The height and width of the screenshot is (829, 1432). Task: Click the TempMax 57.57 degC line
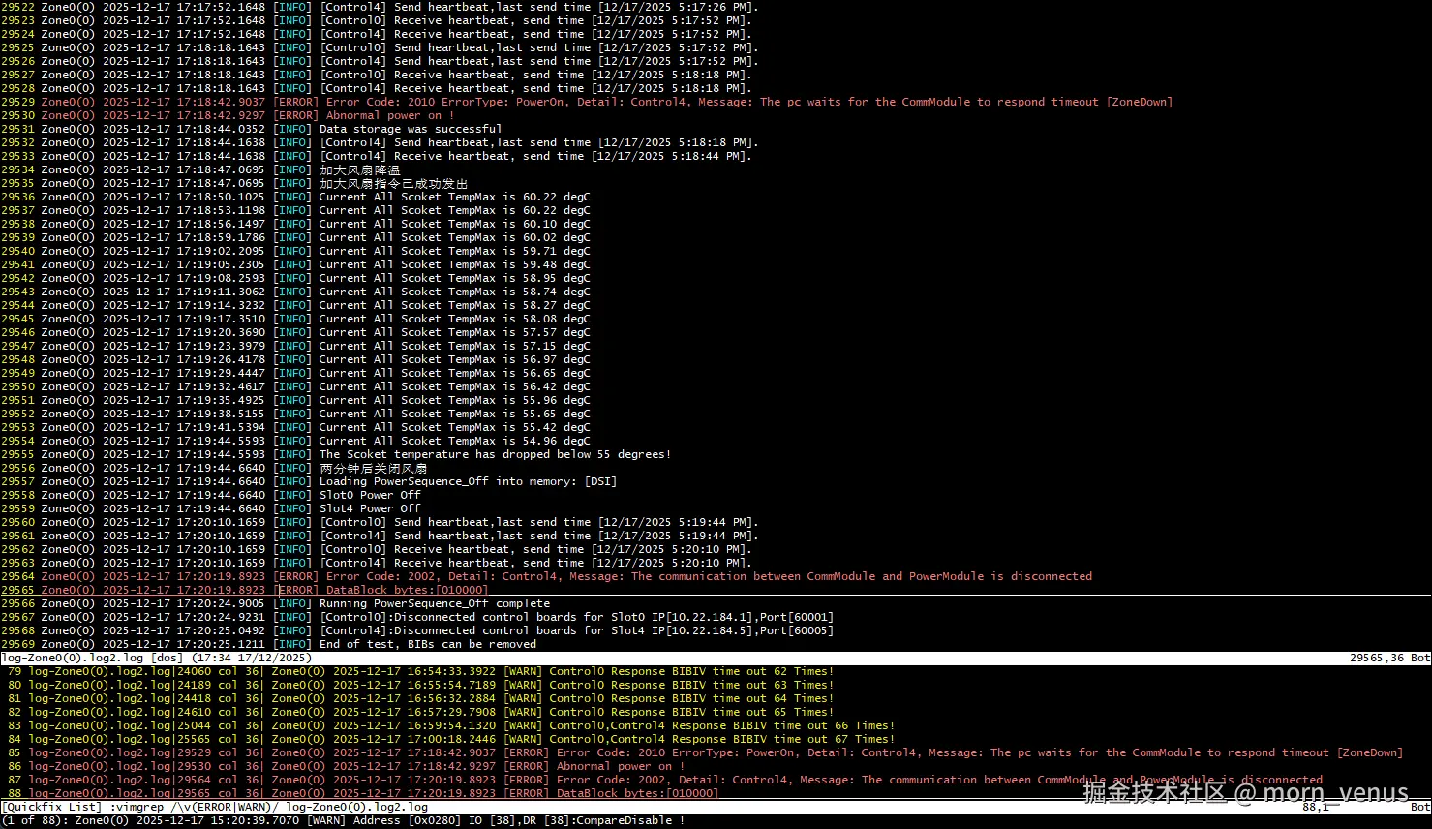pos(295,332)
